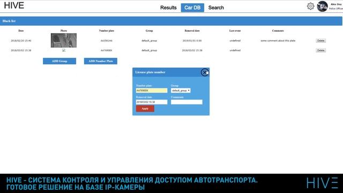Focus the Comments input field in dialog
This screenshot has height=193, width=343.
tap(187, 102)
